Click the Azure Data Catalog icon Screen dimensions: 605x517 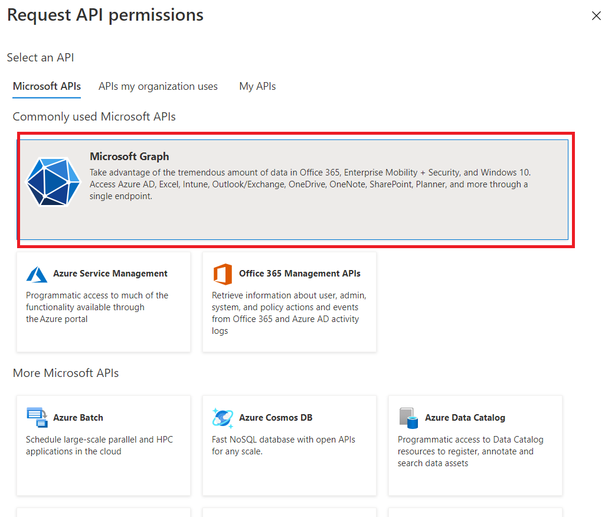409,418
